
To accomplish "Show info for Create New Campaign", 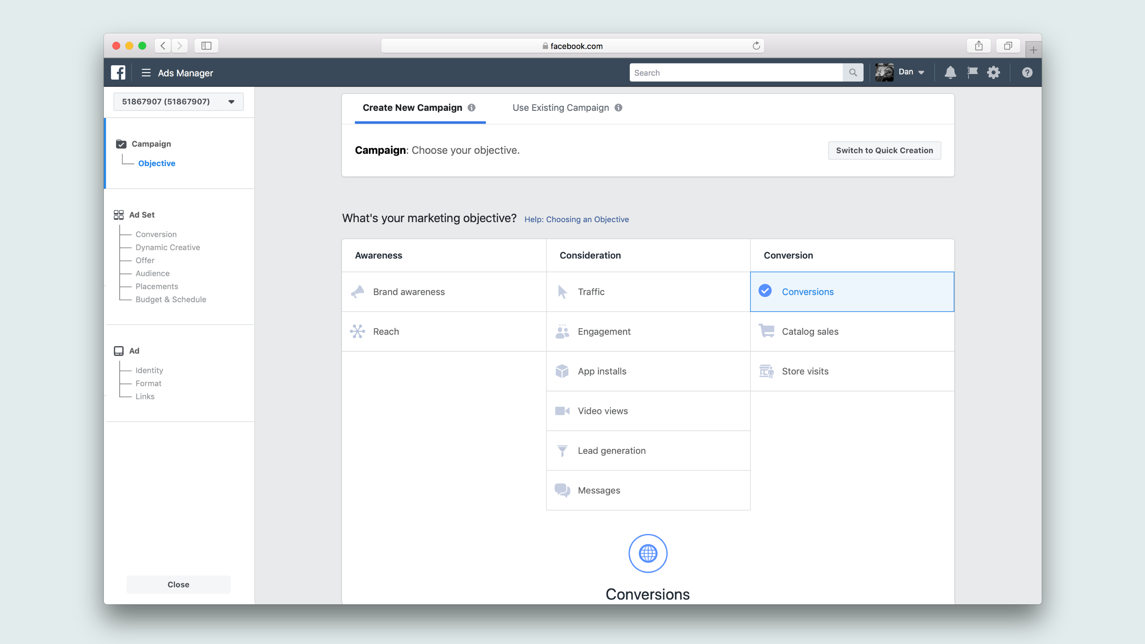I will point(472,108).
